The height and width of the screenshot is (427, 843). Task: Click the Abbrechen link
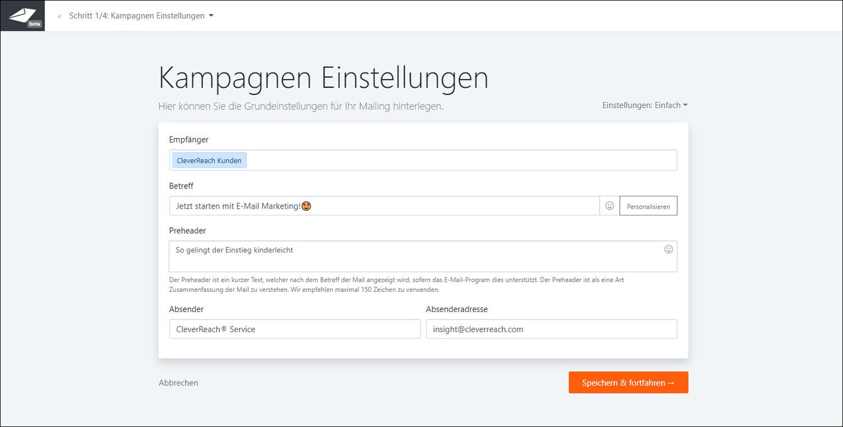point(178,383)
